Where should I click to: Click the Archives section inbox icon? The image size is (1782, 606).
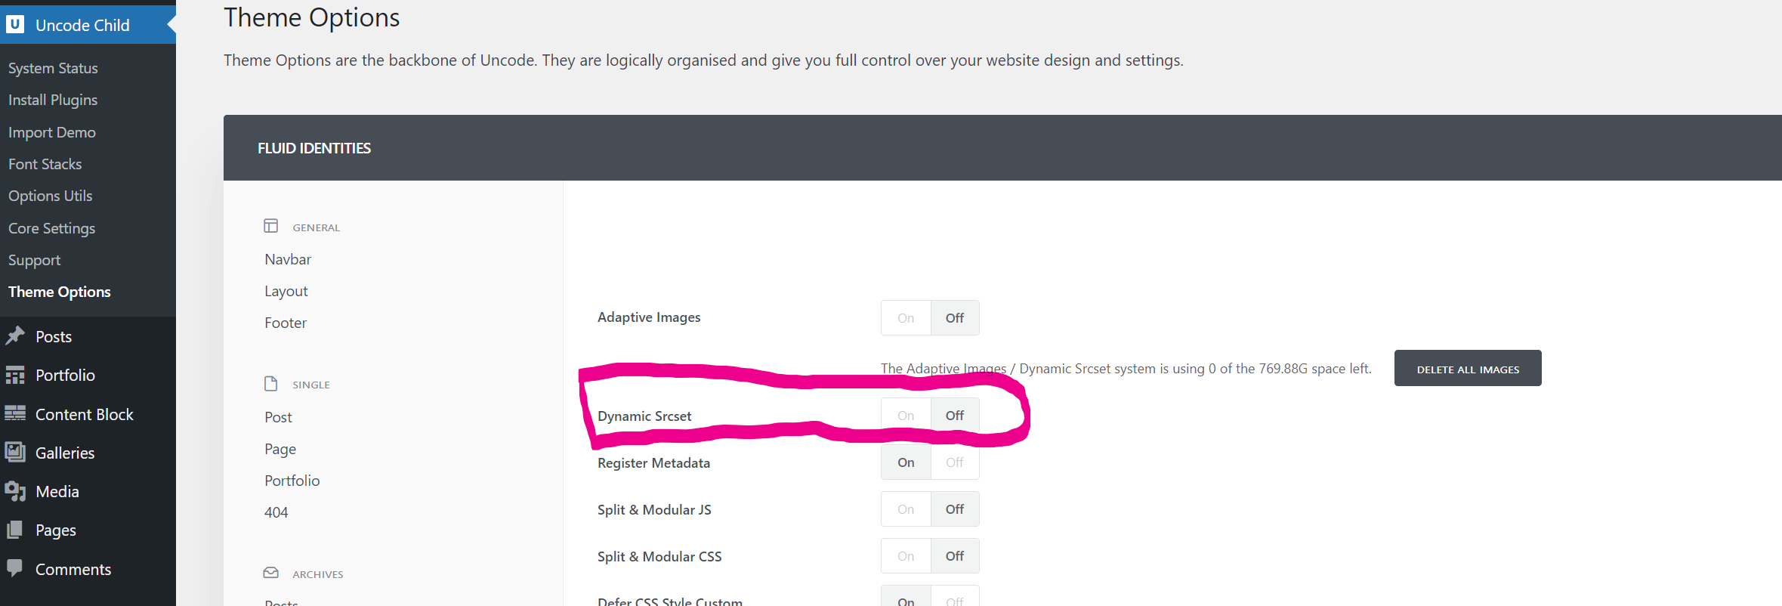270,573
